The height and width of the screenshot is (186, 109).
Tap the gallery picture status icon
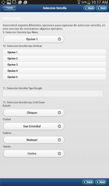tap(9, 2)
